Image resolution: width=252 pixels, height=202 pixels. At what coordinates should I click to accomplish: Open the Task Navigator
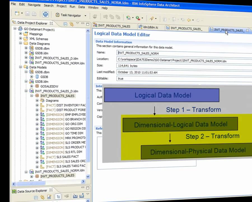click(x=68, y=15)
